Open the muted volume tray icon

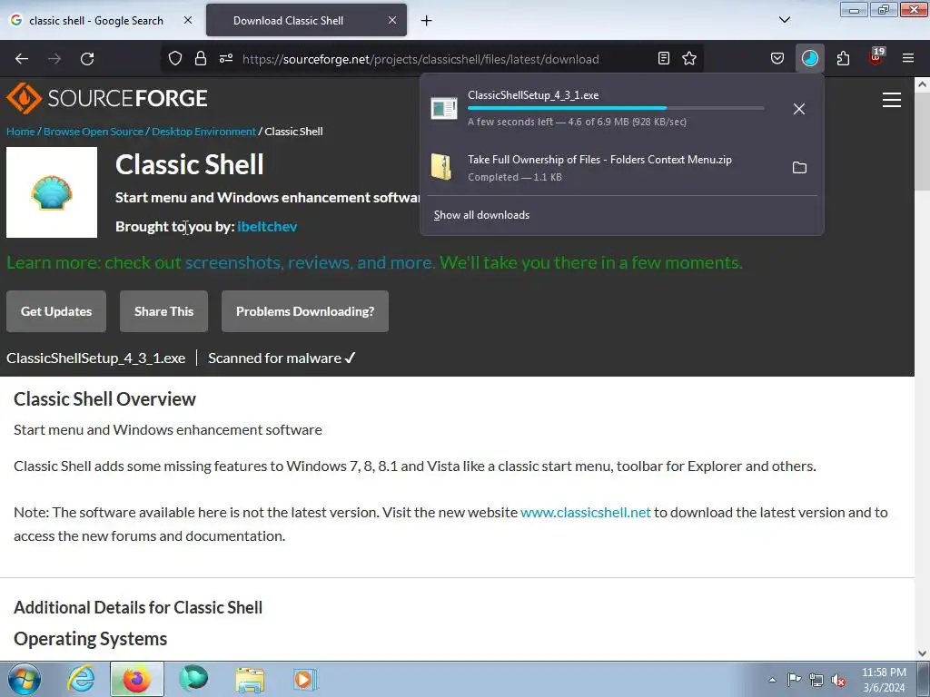pos(838,680)
